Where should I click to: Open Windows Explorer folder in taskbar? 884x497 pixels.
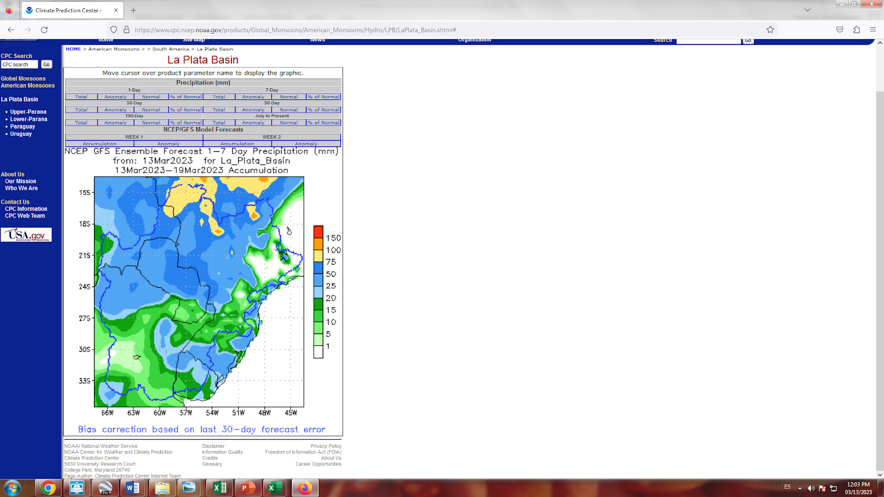(162, 488)
